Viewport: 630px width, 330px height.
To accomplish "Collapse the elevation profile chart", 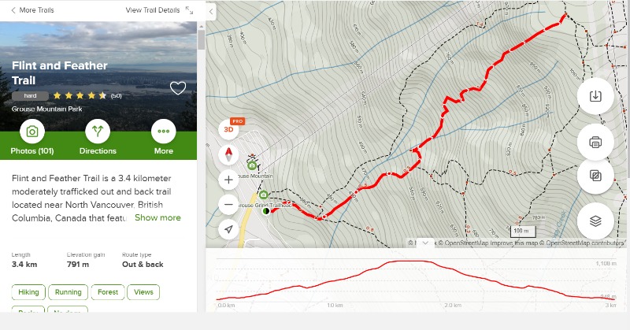I will click(x=425, y=243).
